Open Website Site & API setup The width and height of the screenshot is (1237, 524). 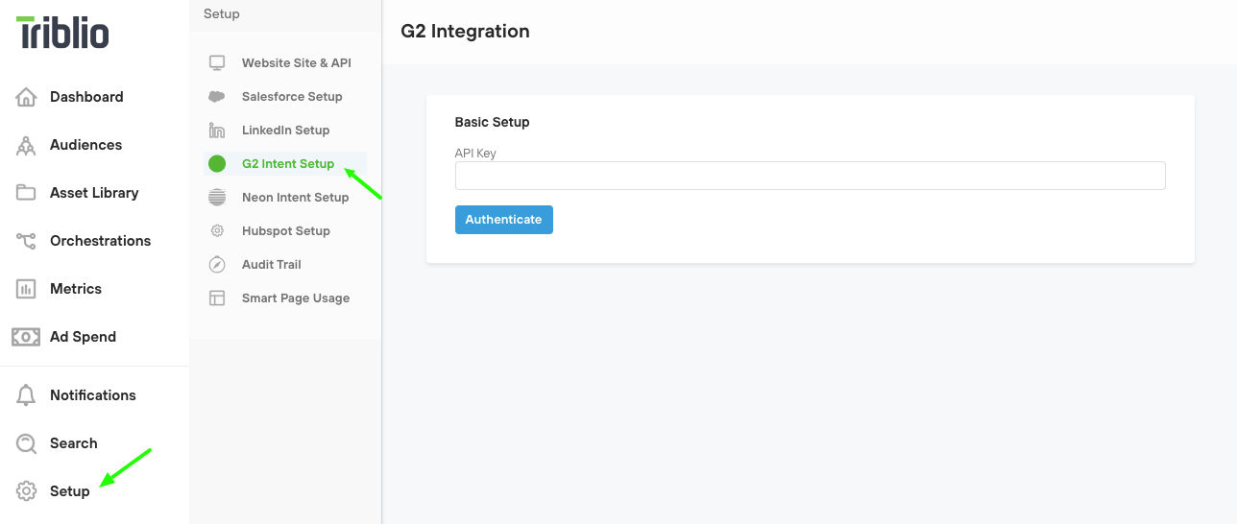[x=297, y=63]
